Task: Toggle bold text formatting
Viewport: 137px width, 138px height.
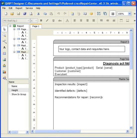Action: (x=41, y=21)
